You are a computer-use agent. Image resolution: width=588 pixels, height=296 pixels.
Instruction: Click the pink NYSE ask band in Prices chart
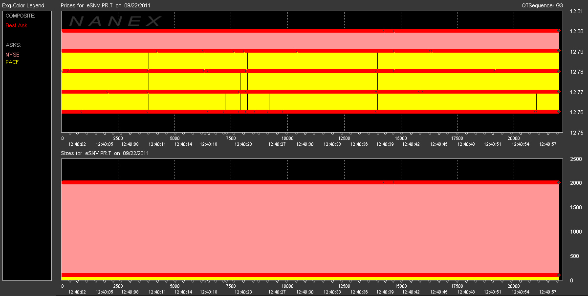point(310,40)
